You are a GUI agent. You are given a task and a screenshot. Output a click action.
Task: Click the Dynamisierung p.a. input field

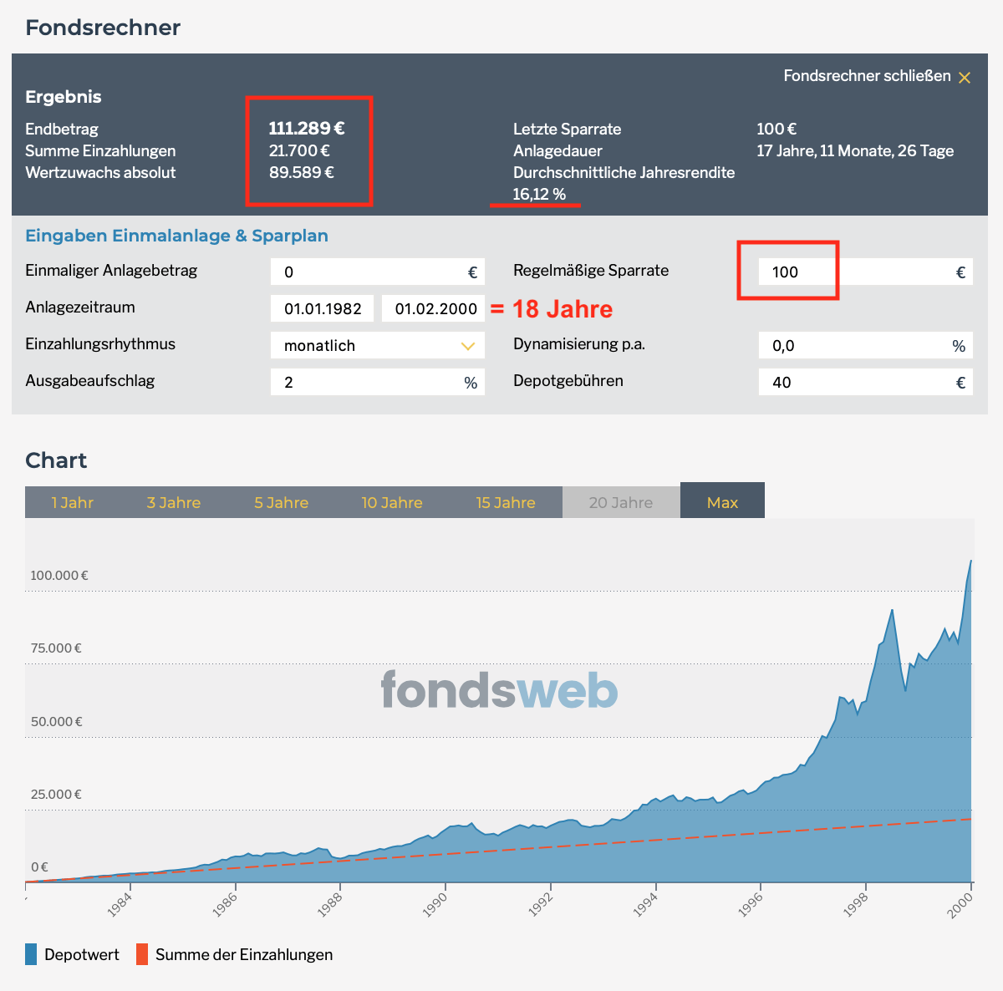click(866, 345)
